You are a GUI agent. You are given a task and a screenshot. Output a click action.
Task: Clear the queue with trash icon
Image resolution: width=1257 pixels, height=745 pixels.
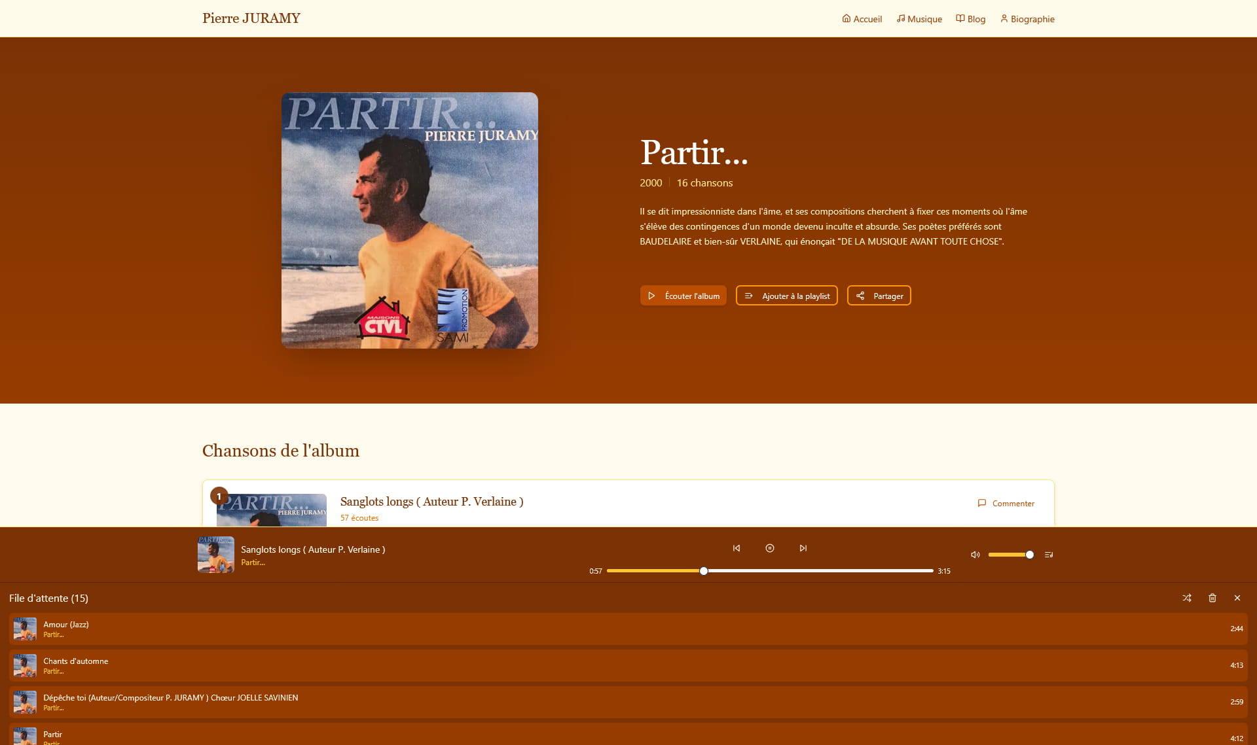(x=1212, y=598)
